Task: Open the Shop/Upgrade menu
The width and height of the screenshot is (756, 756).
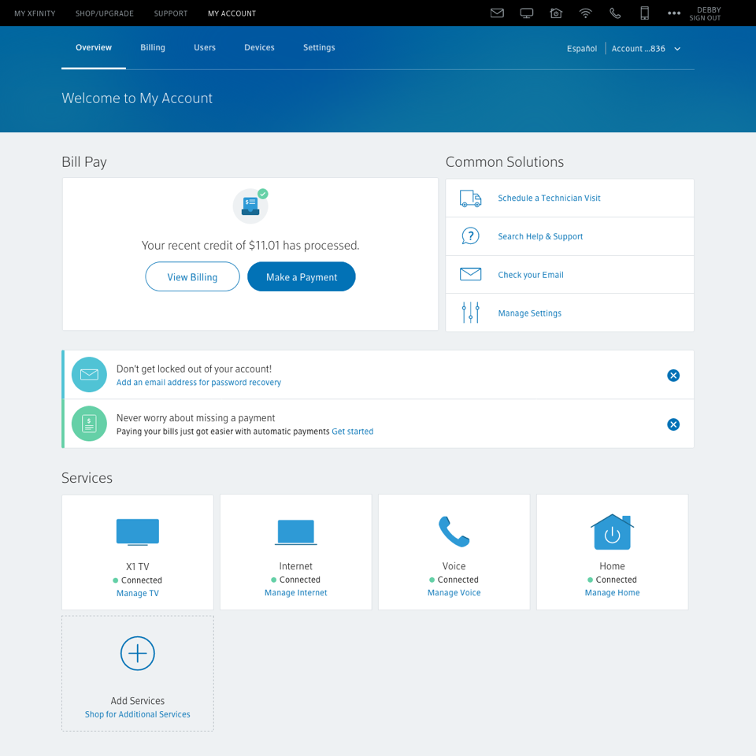Action: [105, 13]
